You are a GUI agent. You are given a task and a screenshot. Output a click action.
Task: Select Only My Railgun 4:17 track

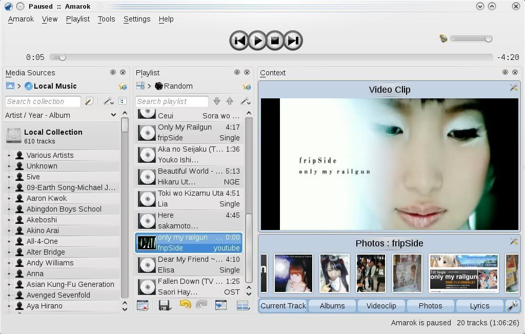pos(189,133)
